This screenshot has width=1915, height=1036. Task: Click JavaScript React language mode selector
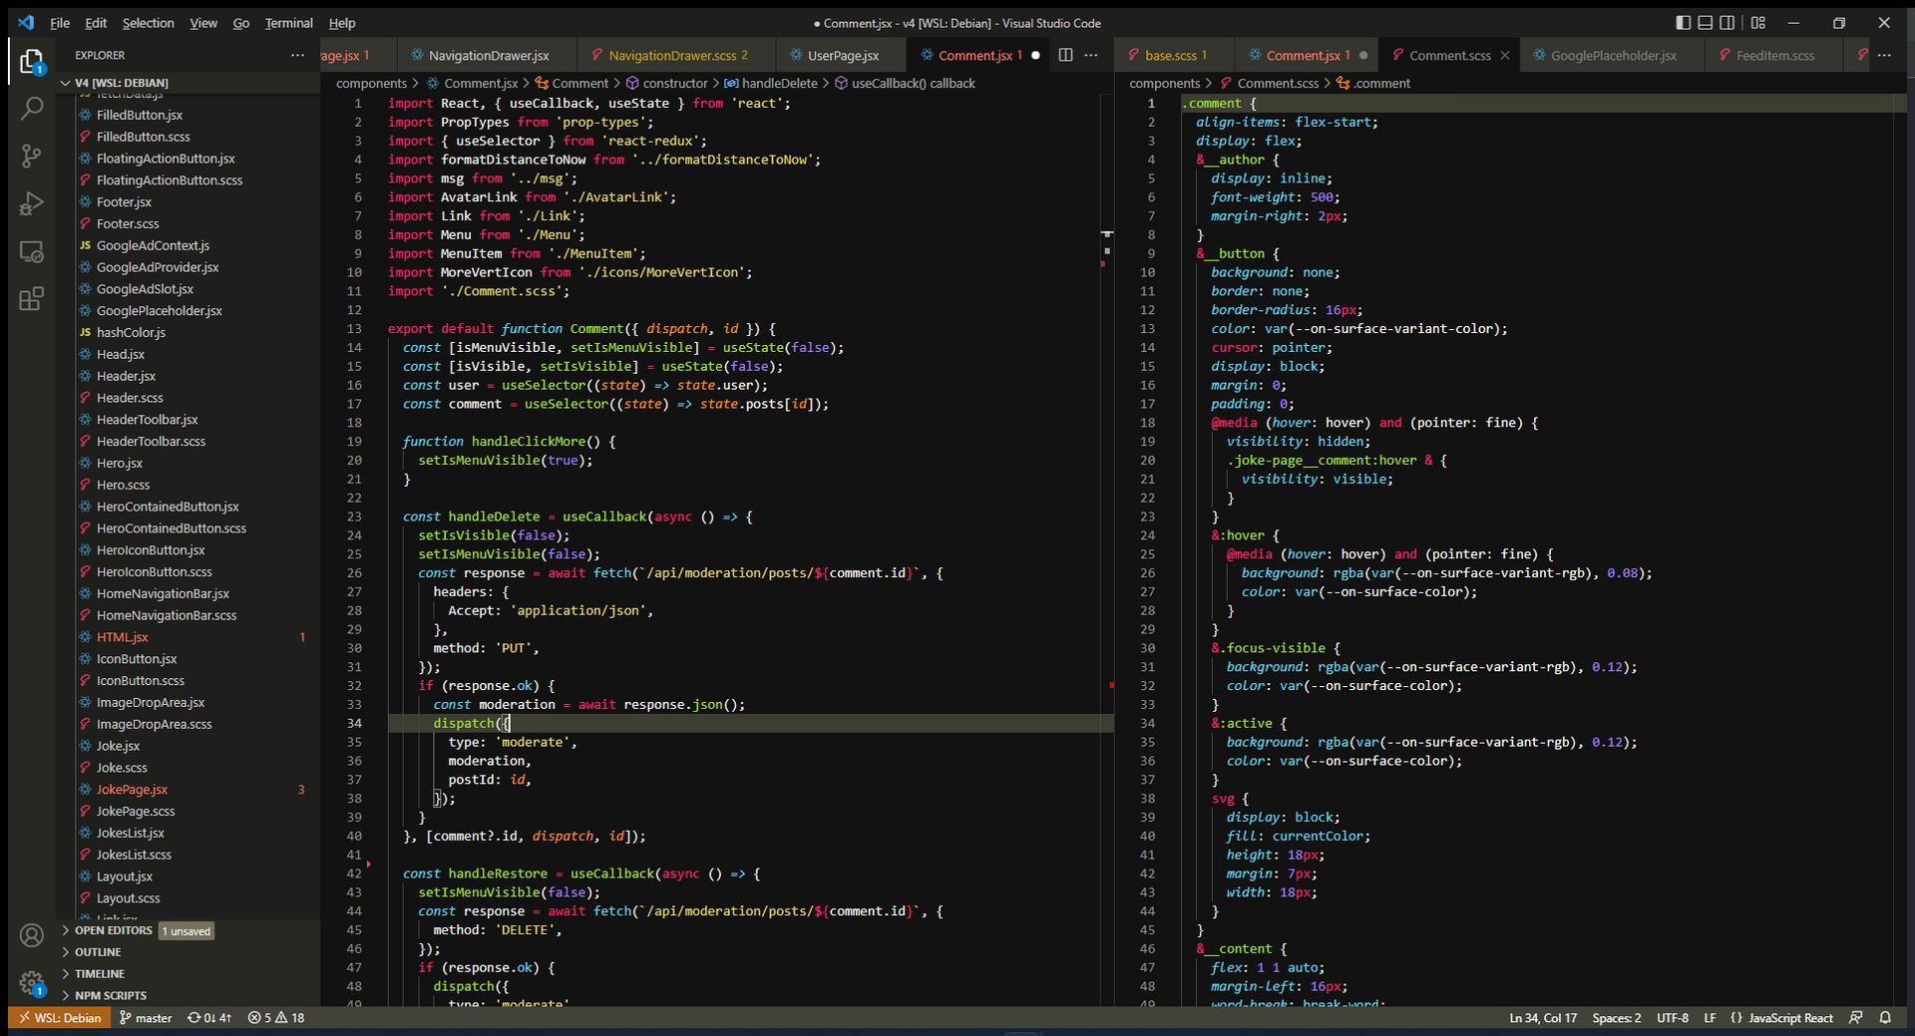click(x=1790, y=1018)
